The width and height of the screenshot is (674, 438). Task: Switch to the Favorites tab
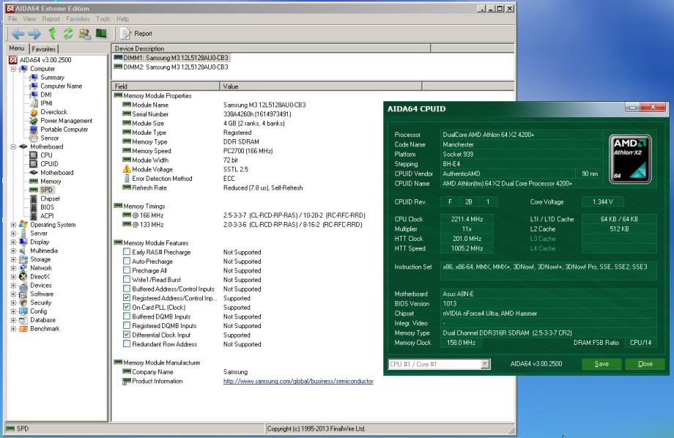pos(44,49)
